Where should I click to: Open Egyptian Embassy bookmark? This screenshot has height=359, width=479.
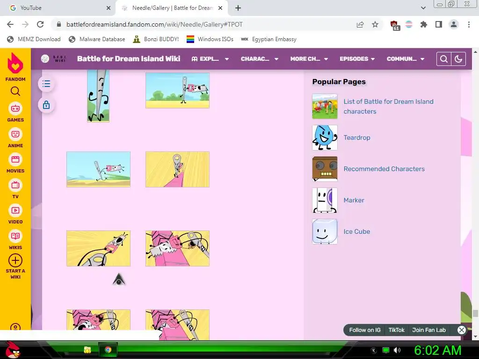[x=269, y=39]
